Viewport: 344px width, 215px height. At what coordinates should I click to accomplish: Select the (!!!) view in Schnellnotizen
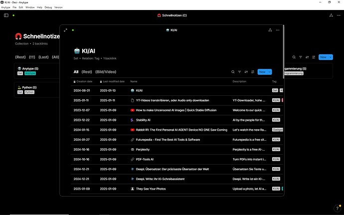(32, 57)
